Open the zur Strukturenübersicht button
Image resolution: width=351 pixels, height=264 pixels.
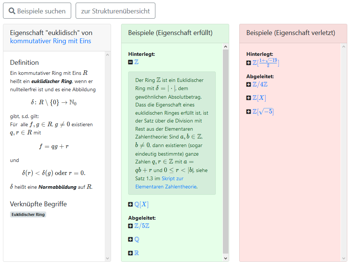[x=115, y=11]
